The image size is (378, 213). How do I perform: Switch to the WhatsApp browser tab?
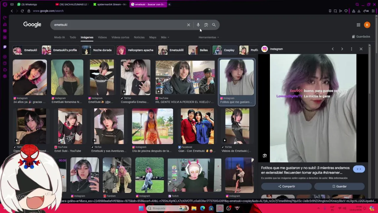[34, 4]
